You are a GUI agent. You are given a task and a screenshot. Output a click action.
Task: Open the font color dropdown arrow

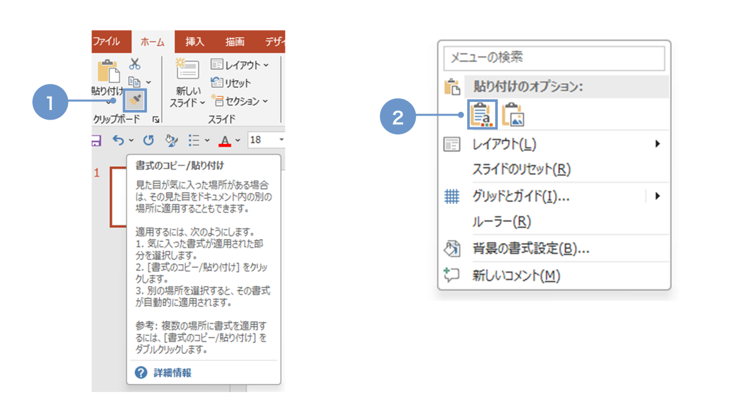pos(238,140)
